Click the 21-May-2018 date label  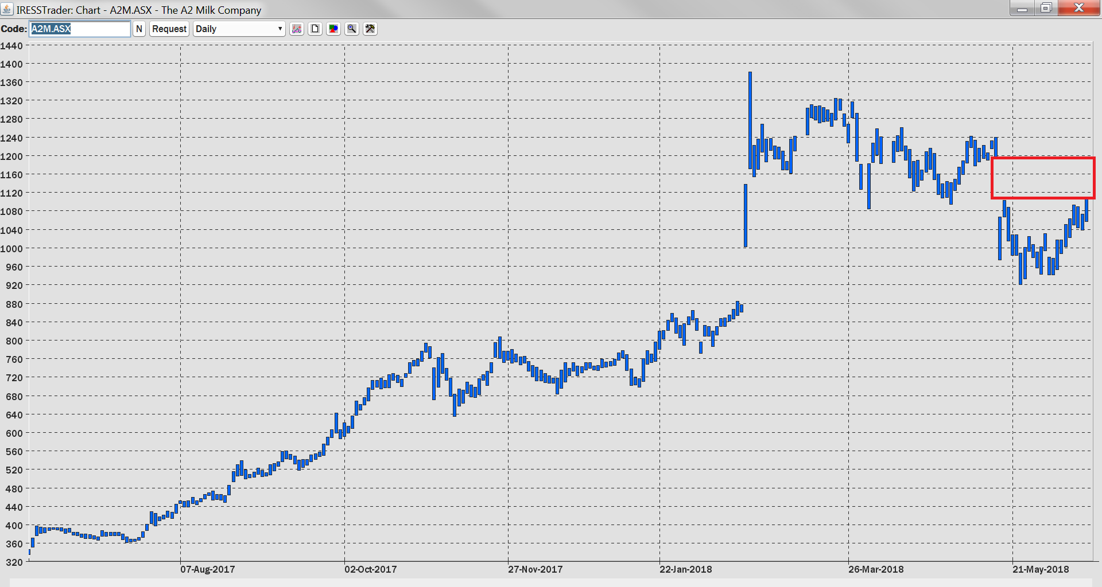click(1041, 569)
